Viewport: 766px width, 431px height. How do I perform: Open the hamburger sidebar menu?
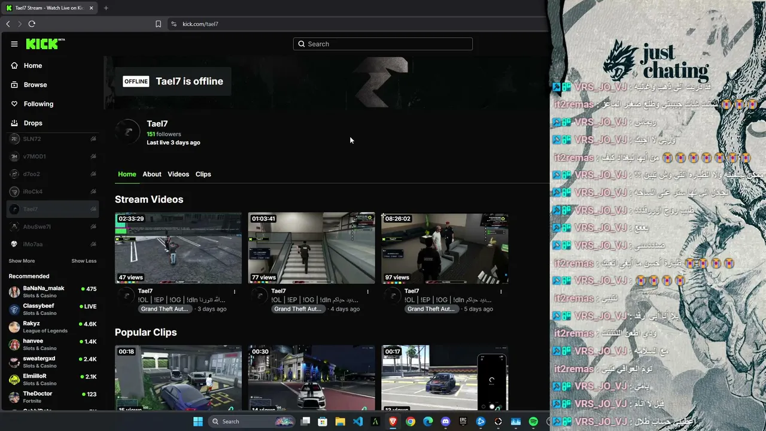[14, 44]
